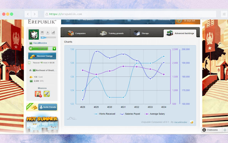Click the Hot Summer promotional banner
The width and height of the screenshot is (228, 143).
point(42,122)
